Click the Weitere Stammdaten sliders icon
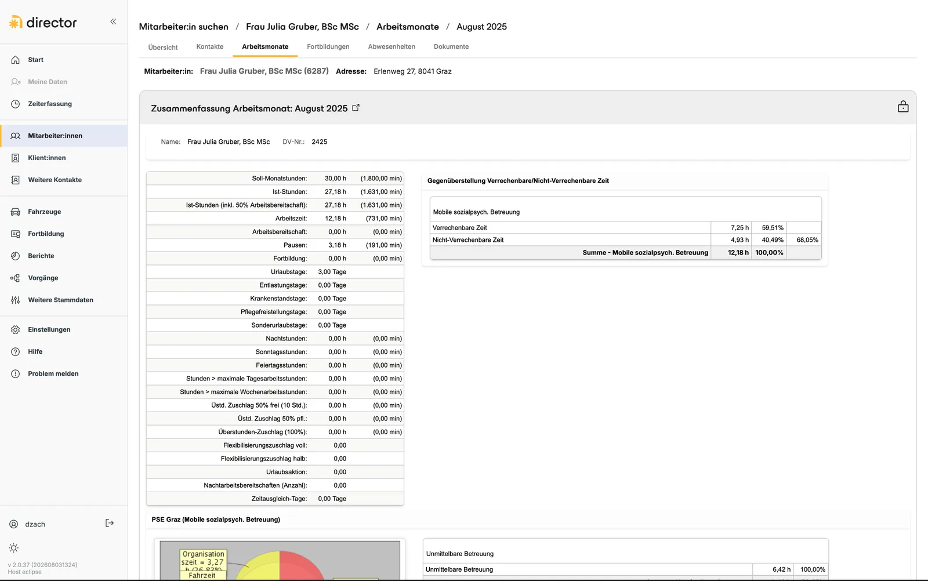 pyautogui.click(x=16, y=300)
